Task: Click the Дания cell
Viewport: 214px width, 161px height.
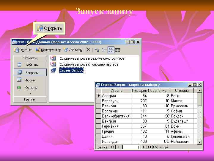Action: [116, 136]
